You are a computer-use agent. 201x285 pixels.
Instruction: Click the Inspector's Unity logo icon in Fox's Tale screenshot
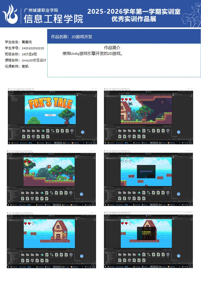pos(78,95)
